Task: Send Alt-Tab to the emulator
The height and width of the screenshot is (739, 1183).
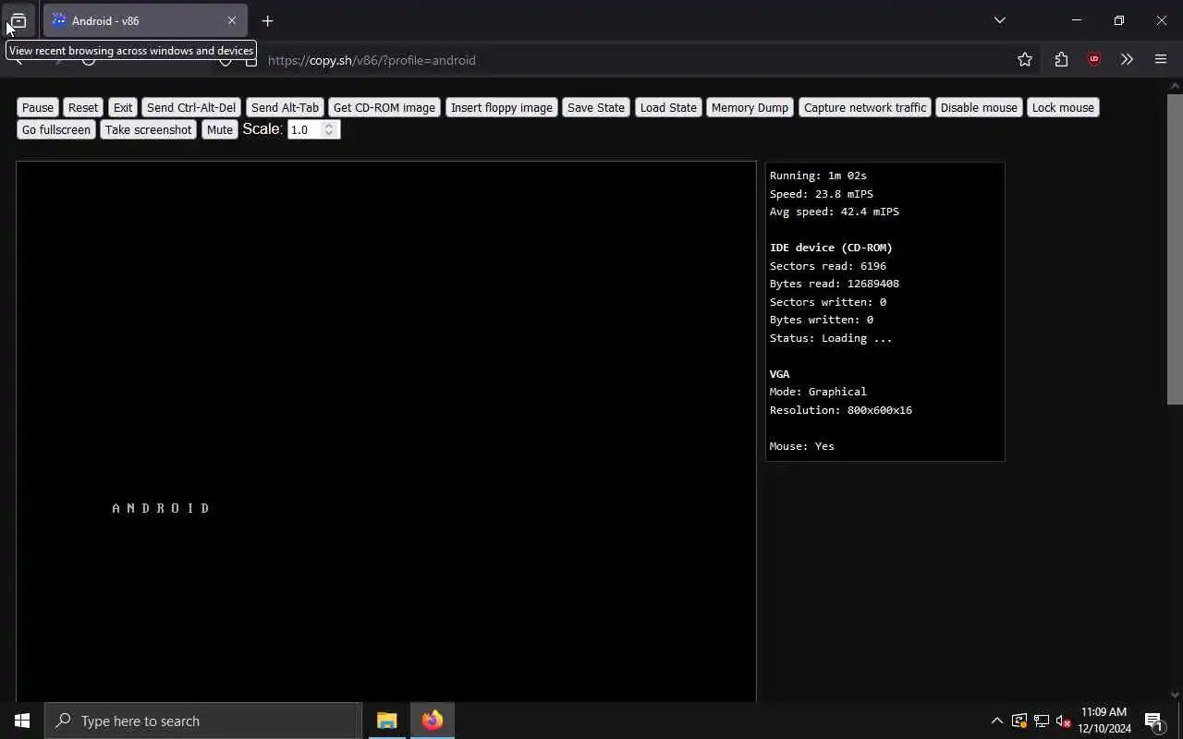Action: pyautogui.click(x=285, y=107)
